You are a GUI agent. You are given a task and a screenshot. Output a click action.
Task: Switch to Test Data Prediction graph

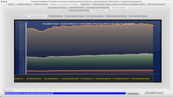coord(55,16)
